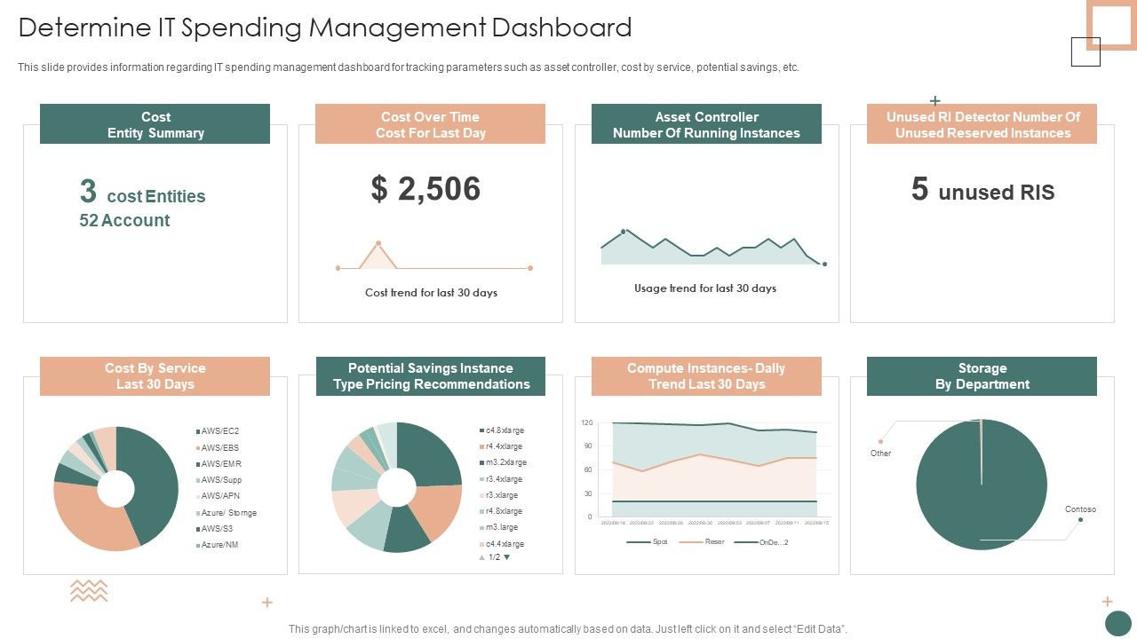Viewport: 1137px width, 639px height.
Task: Click the 5 unused RIS value
Action: (x=982, y=190)
